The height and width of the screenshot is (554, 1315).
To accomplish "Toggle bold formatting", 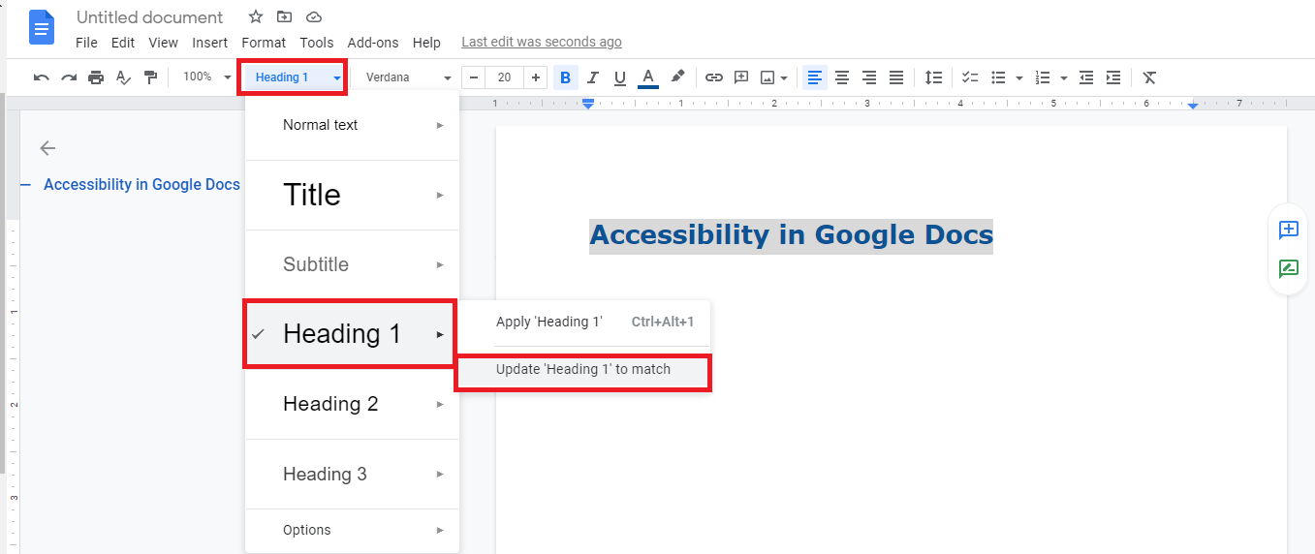I will [566, 77].
